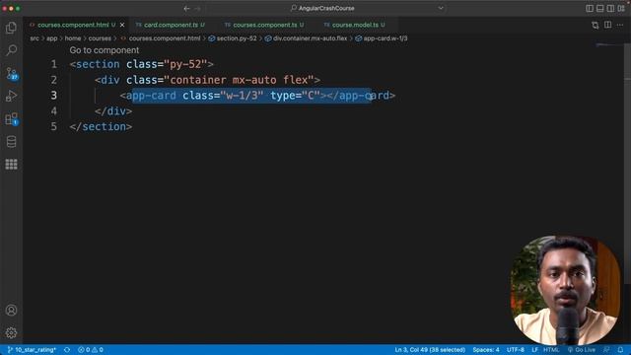Click Synchronize Changes icon in status bar
The width and height of the screenshot is (631, 355).
click(x=67, y=350)
